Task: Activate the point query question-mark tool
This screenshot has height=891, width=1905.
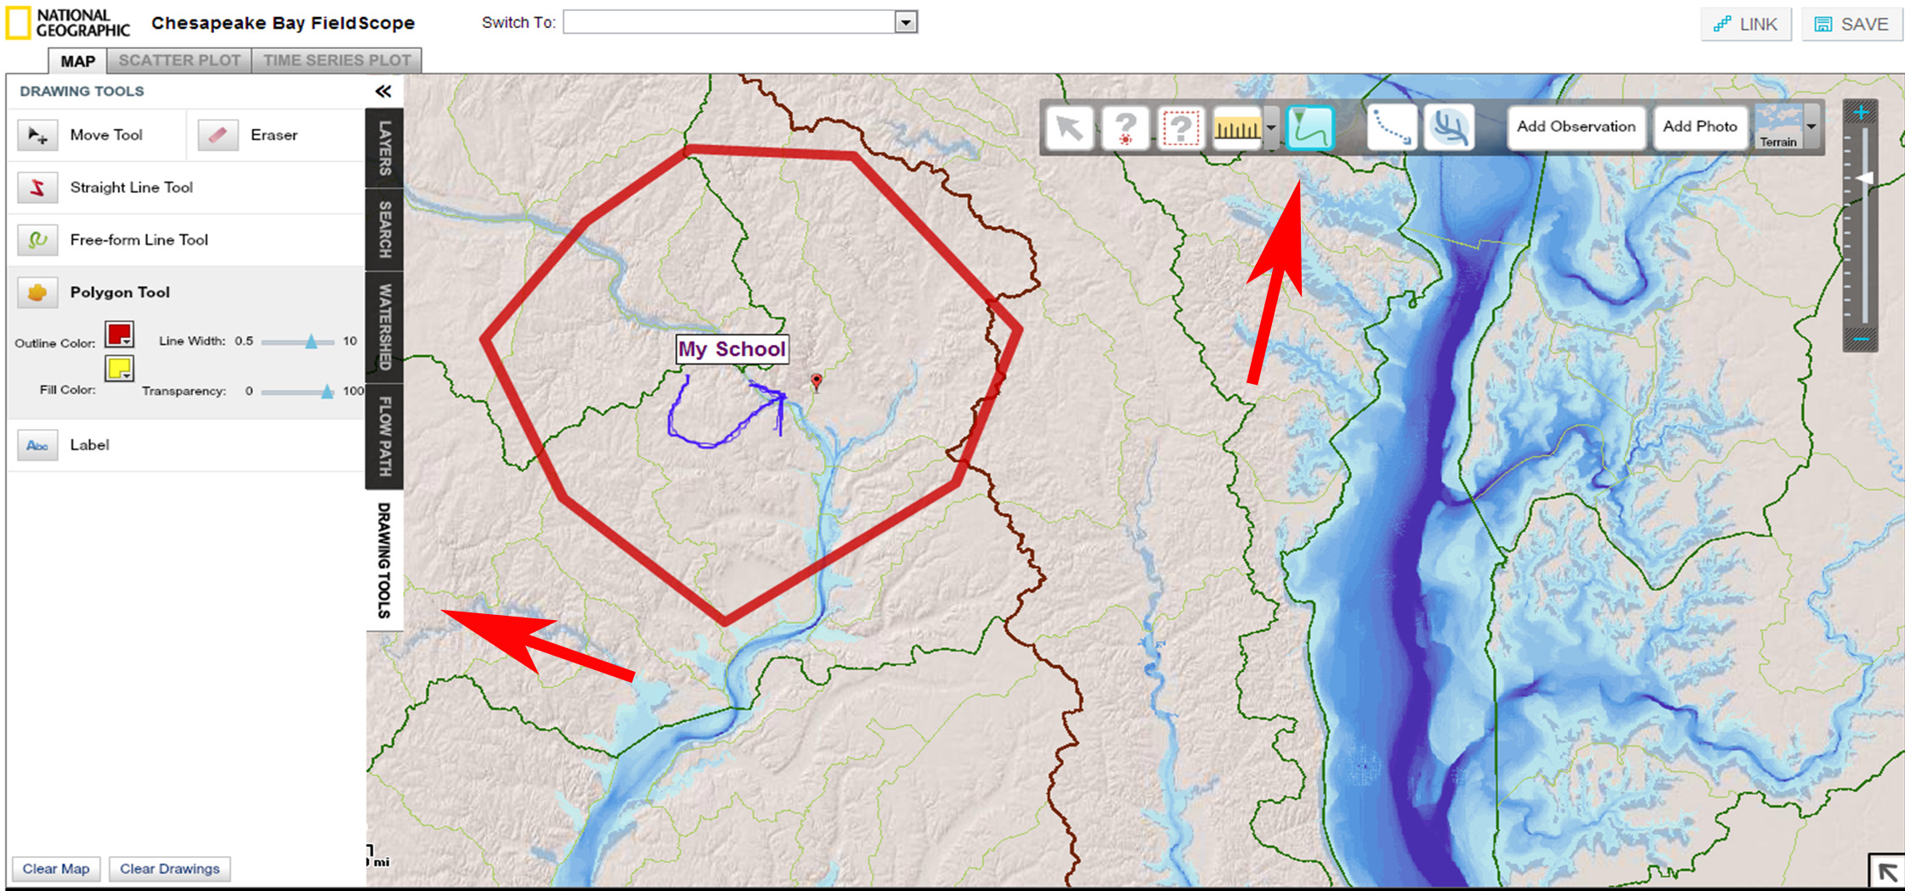Action: pos(1125,128)
